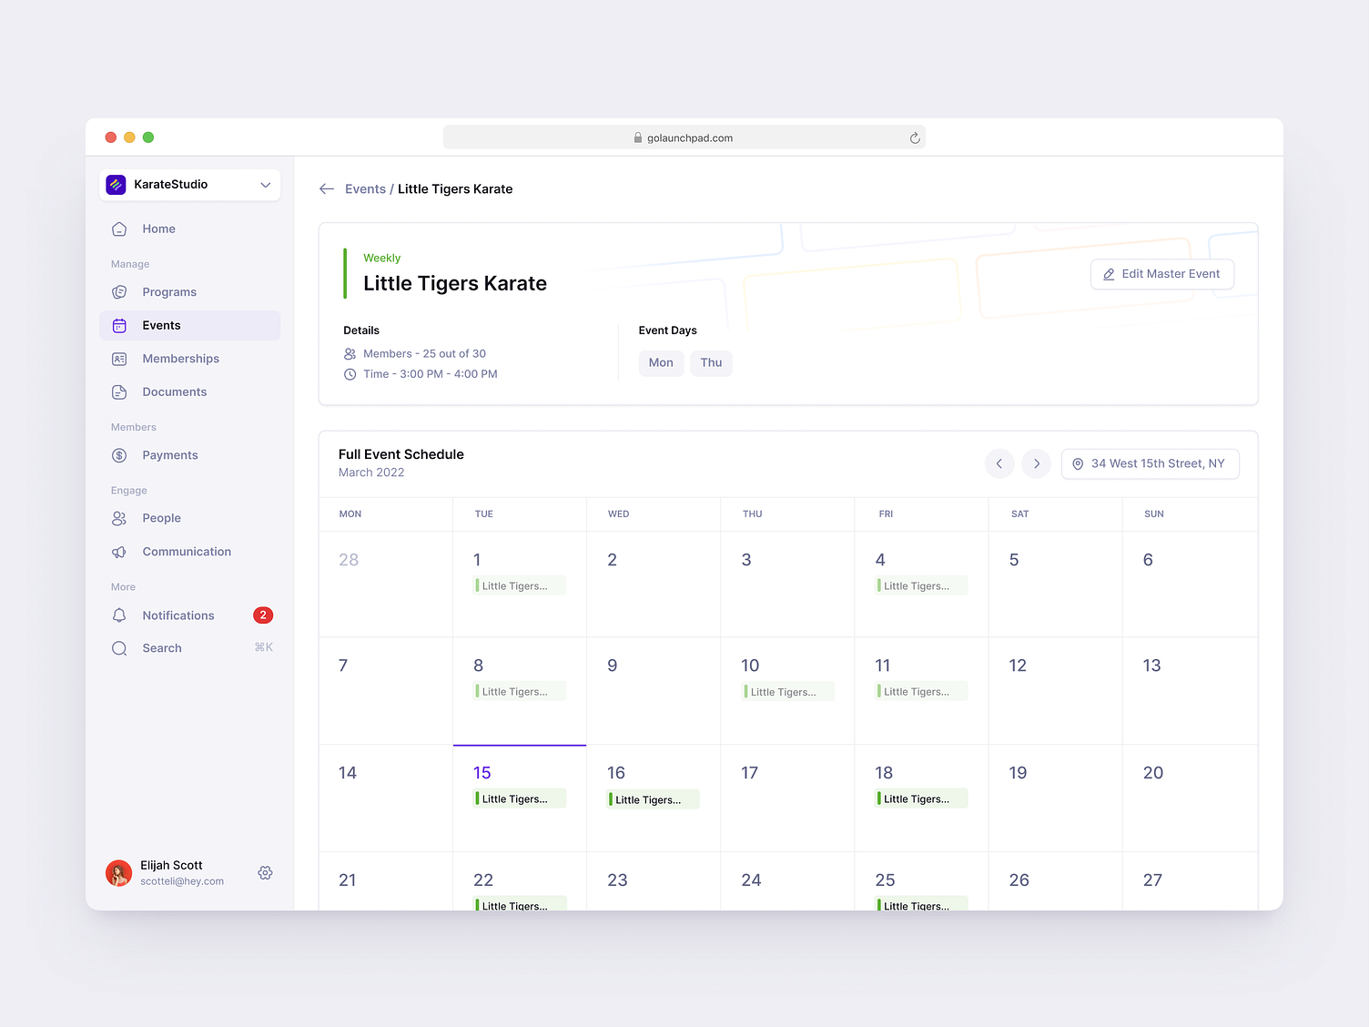The image size is (1369, 1027).
Task: Open Little Tigers event on March 25
Action: [x=921, y=903]
